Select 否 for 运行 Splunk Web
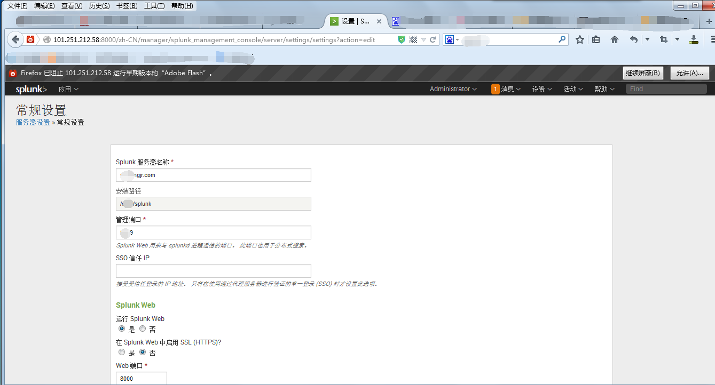Image resolution: width=715 pixels, height=385 pixels. click(143, 329)
